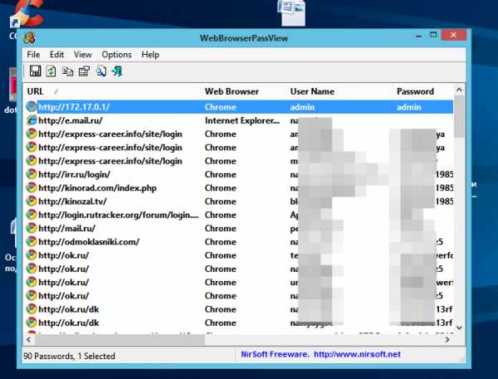Screen dimensions: 498x379
Task: Open the Properties toolbar icon
Action: point(84,71)
